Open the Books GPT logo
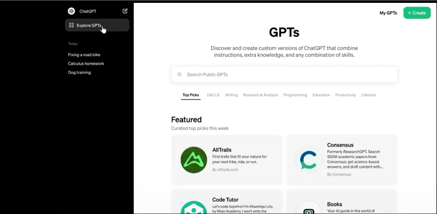 [308, 207]
